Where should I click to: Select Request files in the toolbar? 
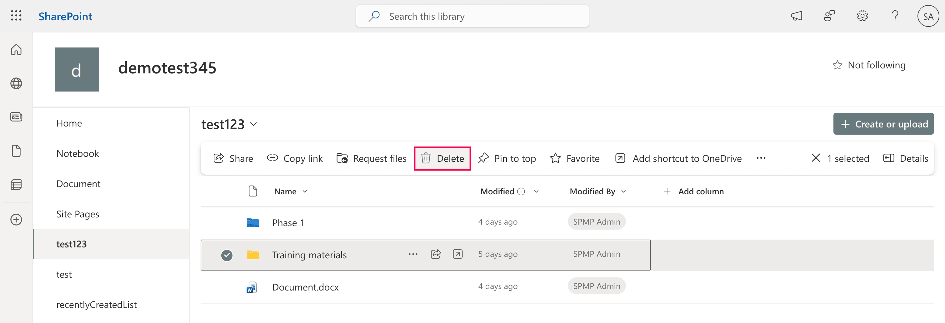pos(371,158)
